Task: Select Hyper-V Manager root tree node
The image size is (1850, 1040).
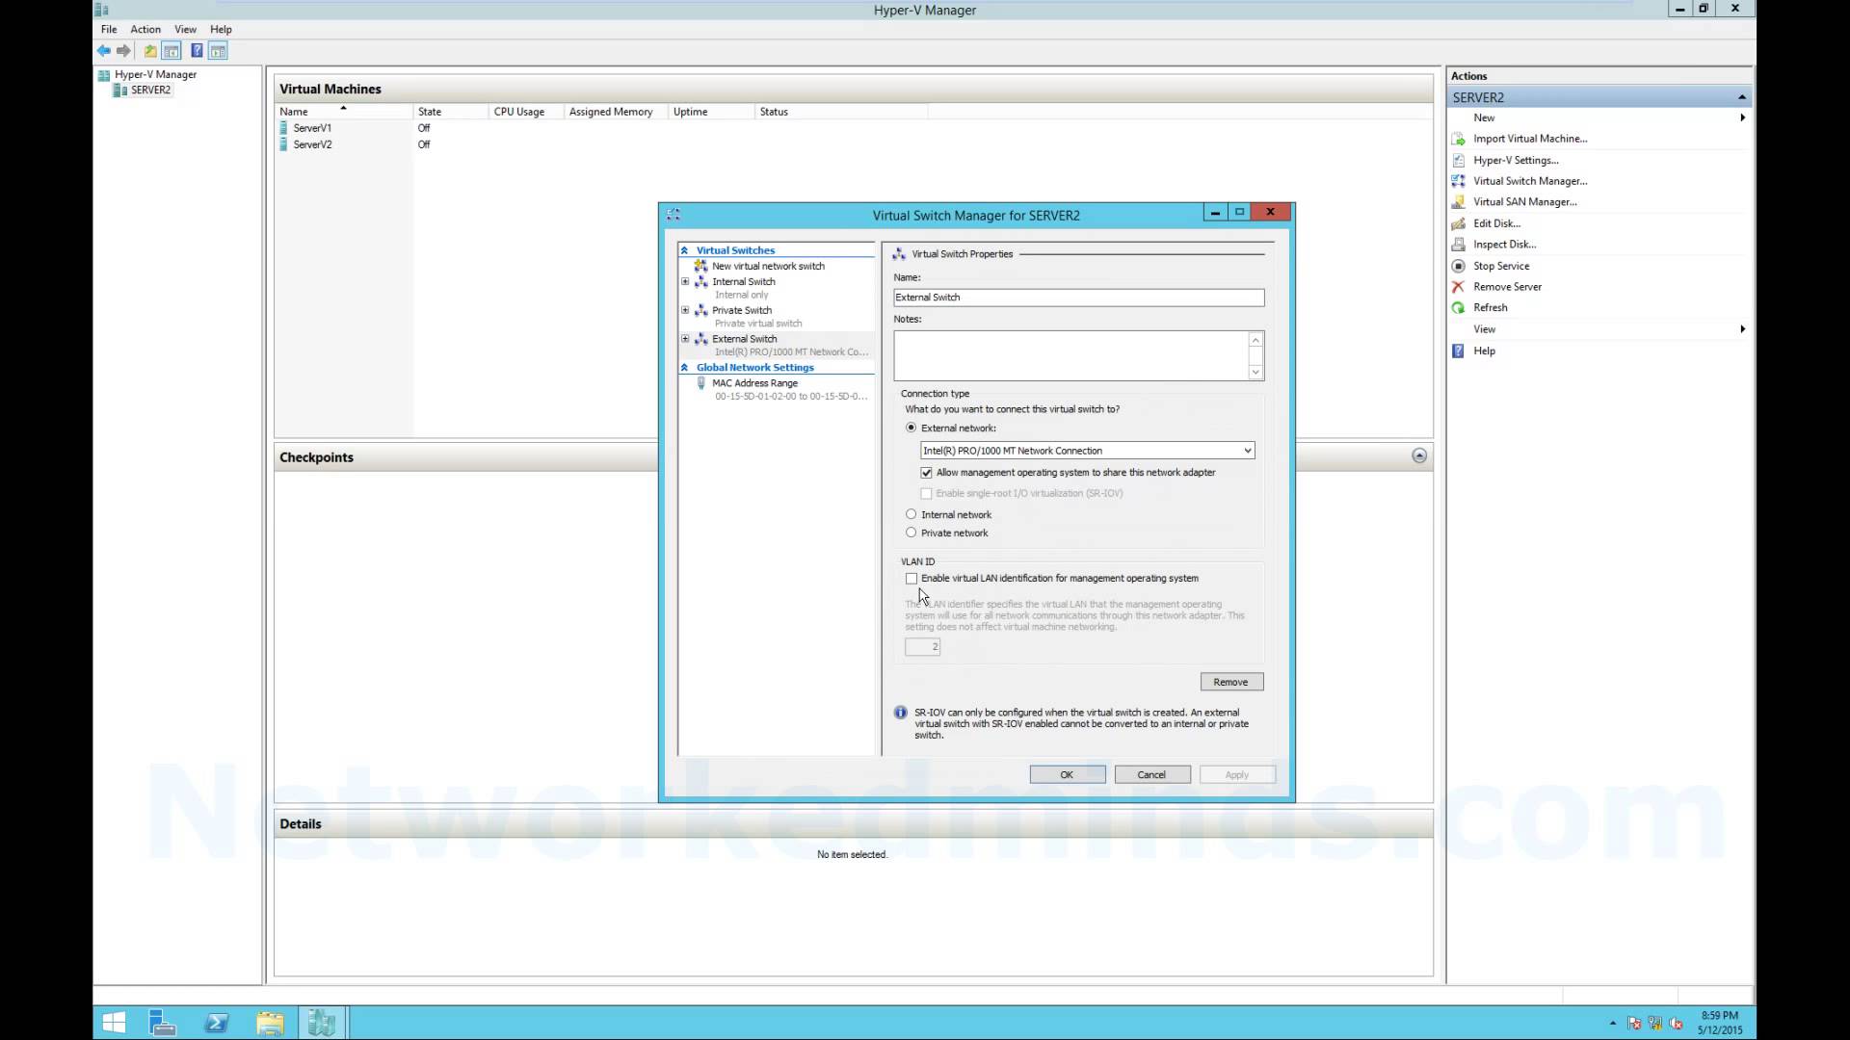Action: [155, 74]
